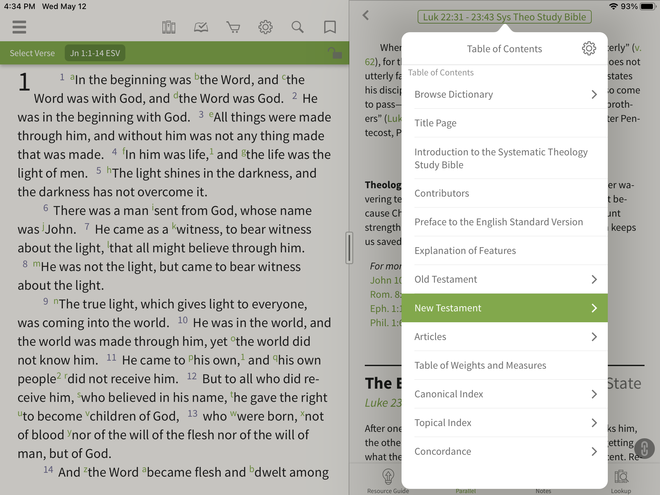Tap footnote 2 after 'people'

[x=59, y=375]
